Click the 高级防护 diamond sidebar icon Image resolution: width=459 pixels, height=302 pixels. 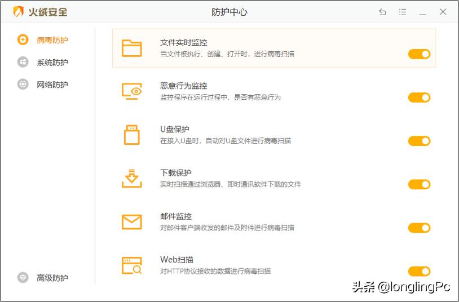(23, 278)
